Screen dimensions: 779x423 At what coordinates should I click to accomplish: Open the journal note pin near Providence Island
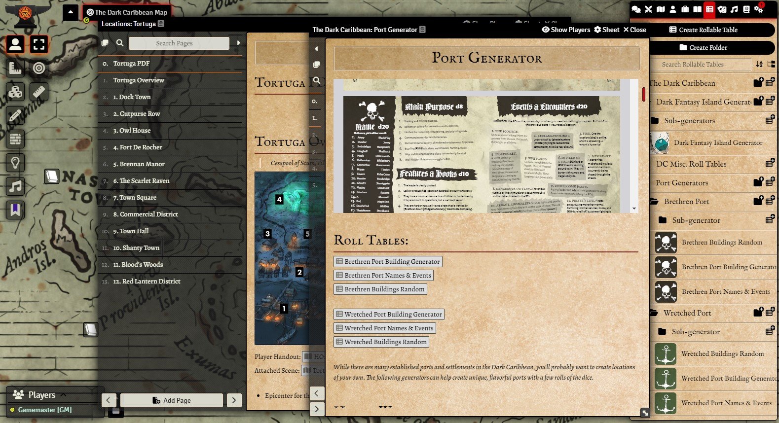click(90, 329)
